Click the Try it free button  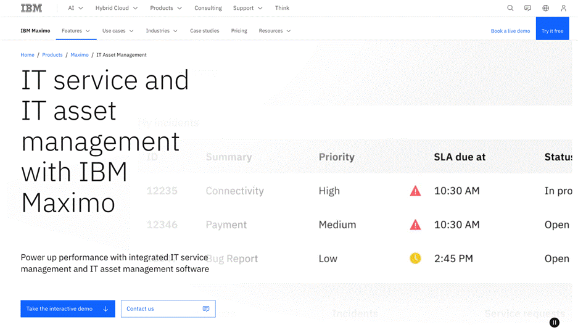tap(552, 31)
